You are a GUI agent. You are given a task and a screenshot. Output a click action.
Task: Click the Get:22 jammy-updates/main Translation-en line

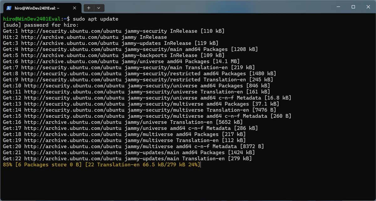pos(127,158)
